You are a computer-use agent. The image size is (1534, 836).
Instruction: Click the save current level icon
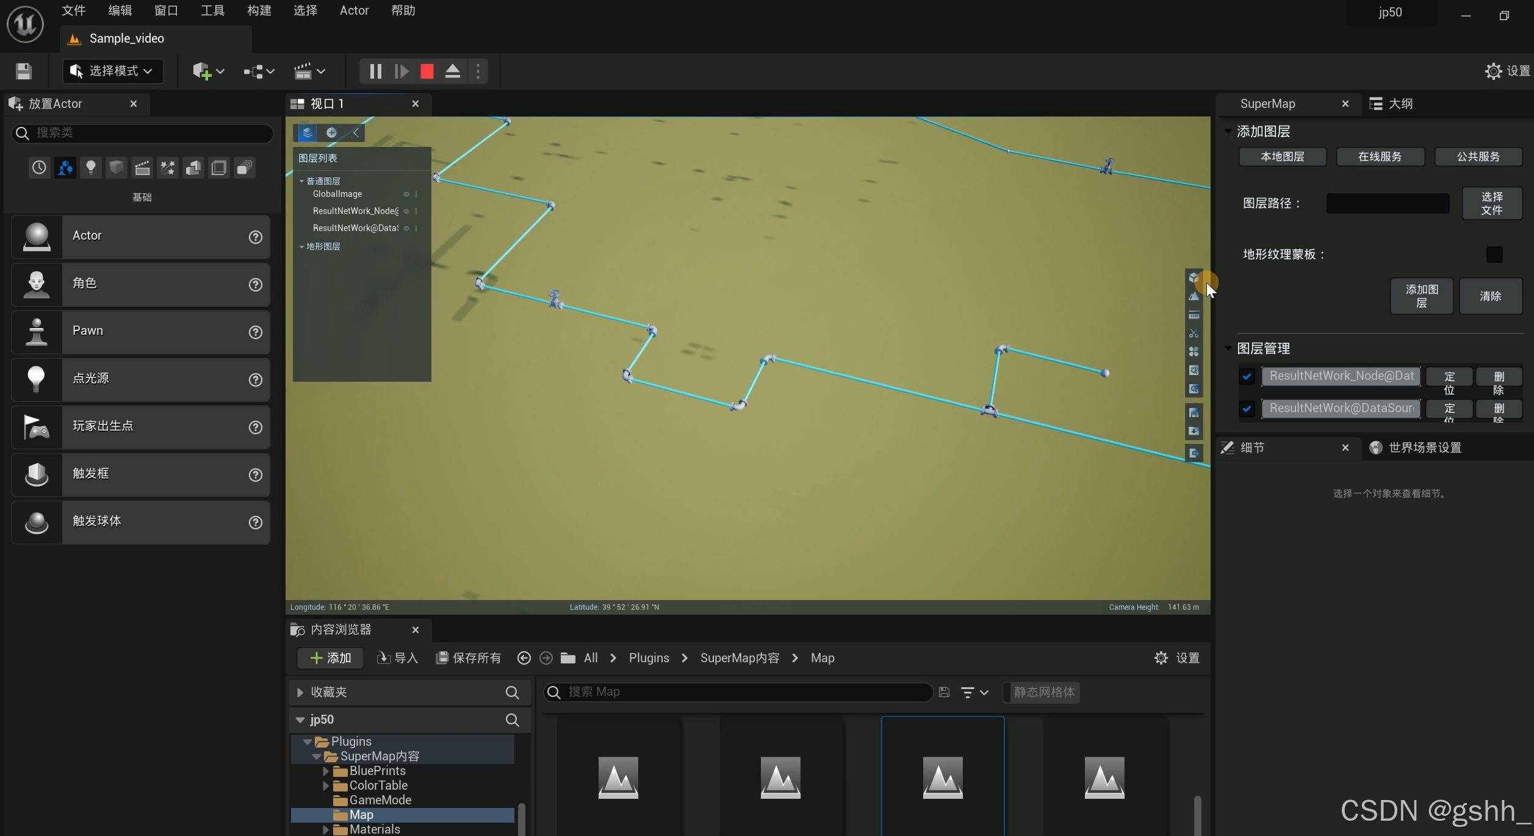pyautogui.click(x=24, y=71)
